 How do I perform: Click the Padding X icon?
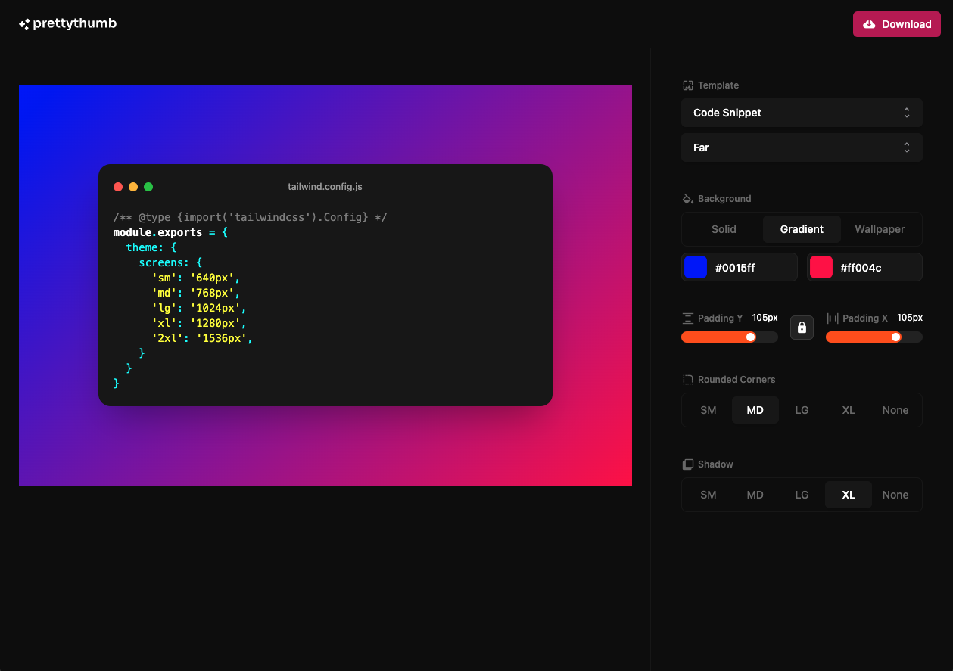click(x=833, y=318)
